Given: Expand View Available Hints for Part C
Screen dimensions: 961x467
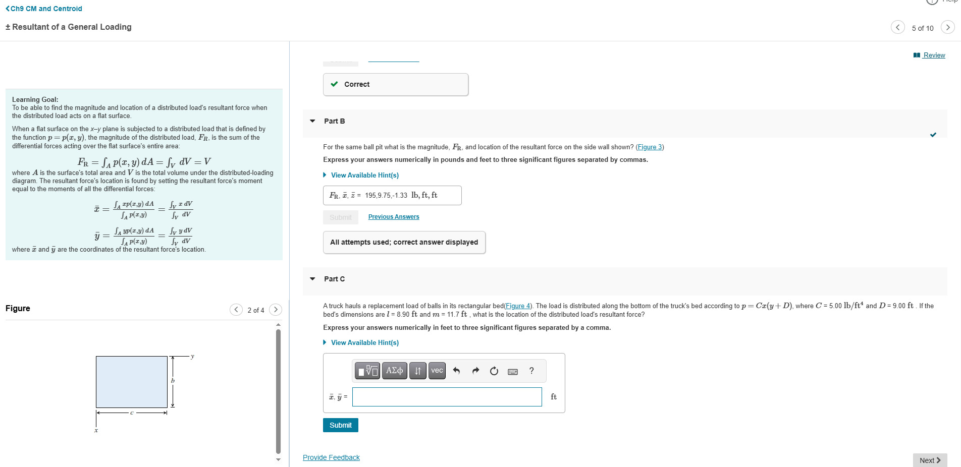Looking at the screenshot, I should tap(364, 342).
